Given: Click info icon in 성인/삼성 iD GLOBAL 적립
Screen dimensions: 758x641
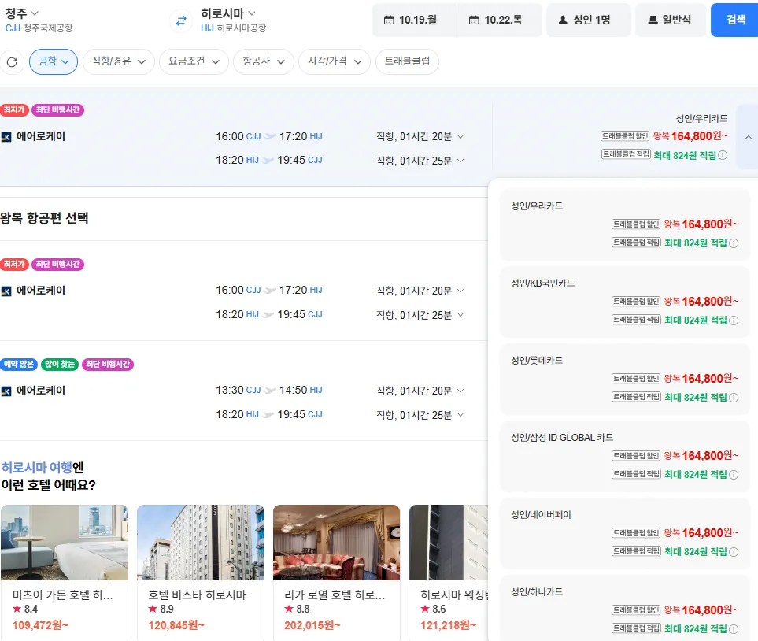Looking at the screenshot, I should pyautogui.click(x=734, y=475).
